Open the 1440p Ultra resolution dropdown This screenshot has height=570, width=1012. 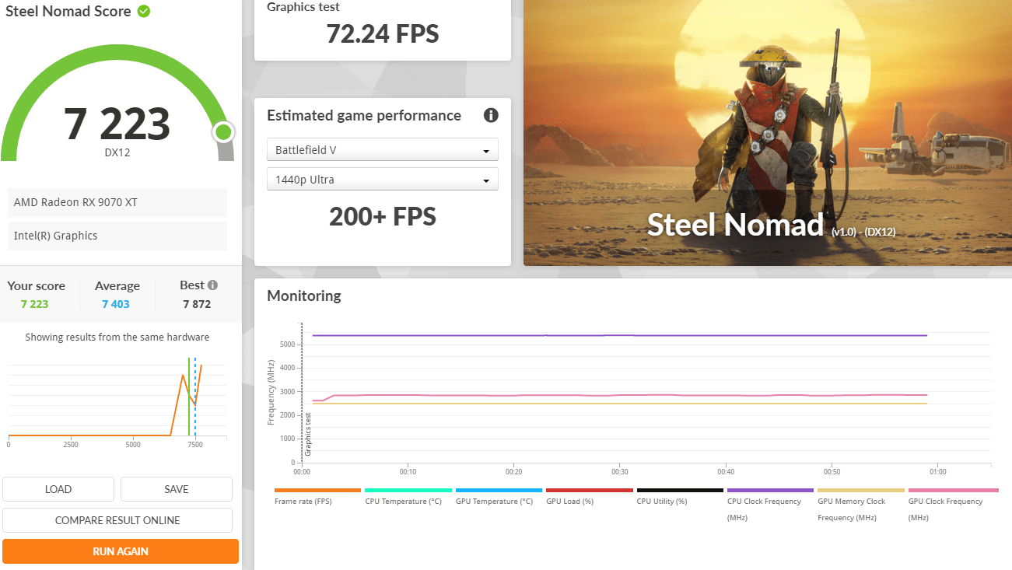tap(383, 180)
